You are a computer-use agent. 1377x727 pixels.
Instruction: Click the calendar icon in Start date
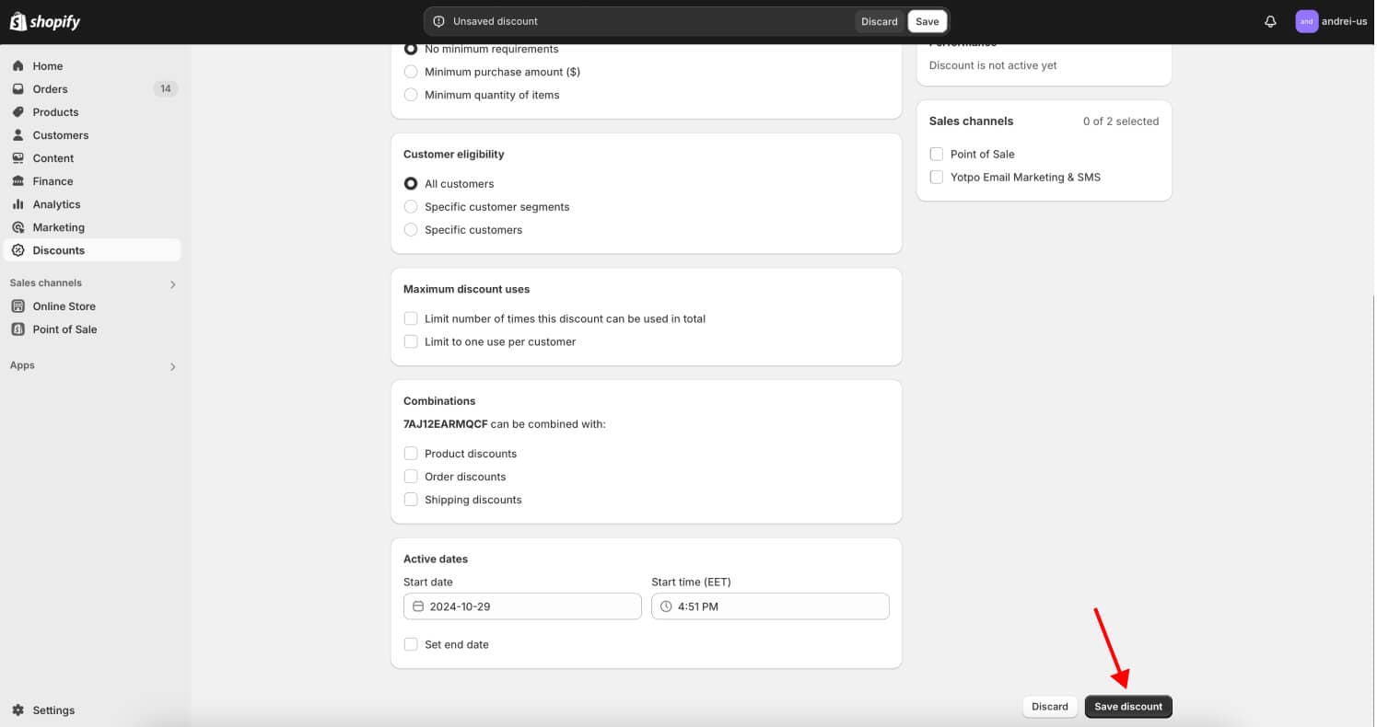[418, 606]
